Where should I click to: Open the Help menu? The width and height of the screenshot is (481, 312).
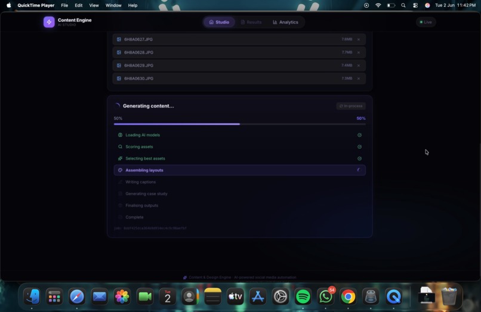click(x=132, y=5)
